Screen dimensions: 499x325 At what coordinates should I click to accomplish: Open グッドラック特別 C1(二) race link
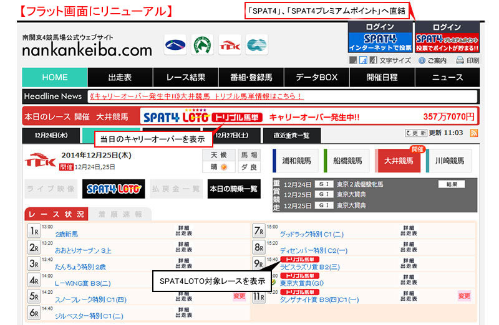(312, 234)
